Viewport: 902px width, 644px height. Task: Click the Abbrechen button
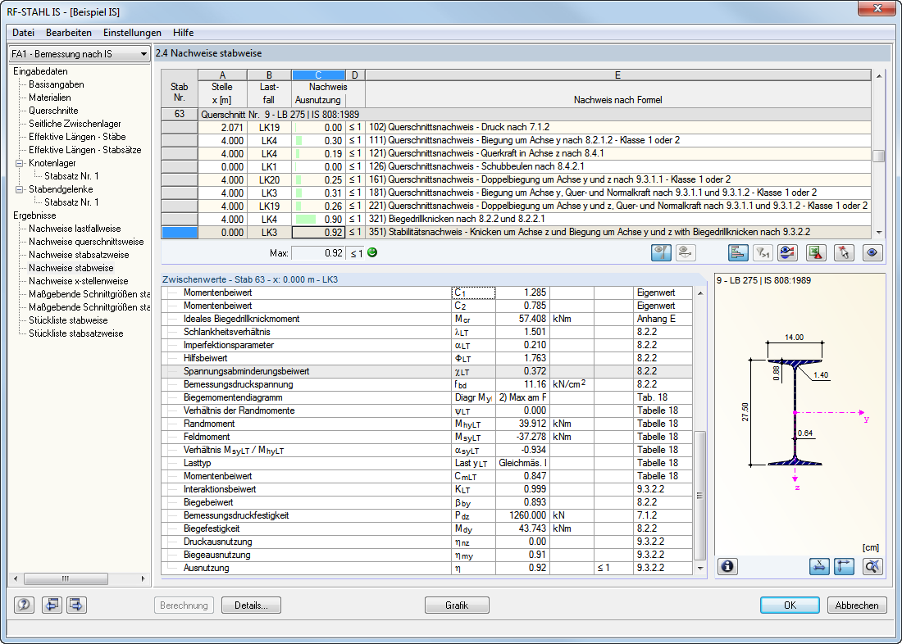(857, 605)
